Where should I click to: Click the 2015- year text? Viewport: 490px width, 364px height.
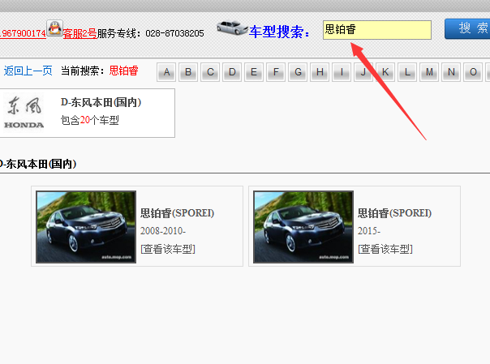(x=369, y=231)
